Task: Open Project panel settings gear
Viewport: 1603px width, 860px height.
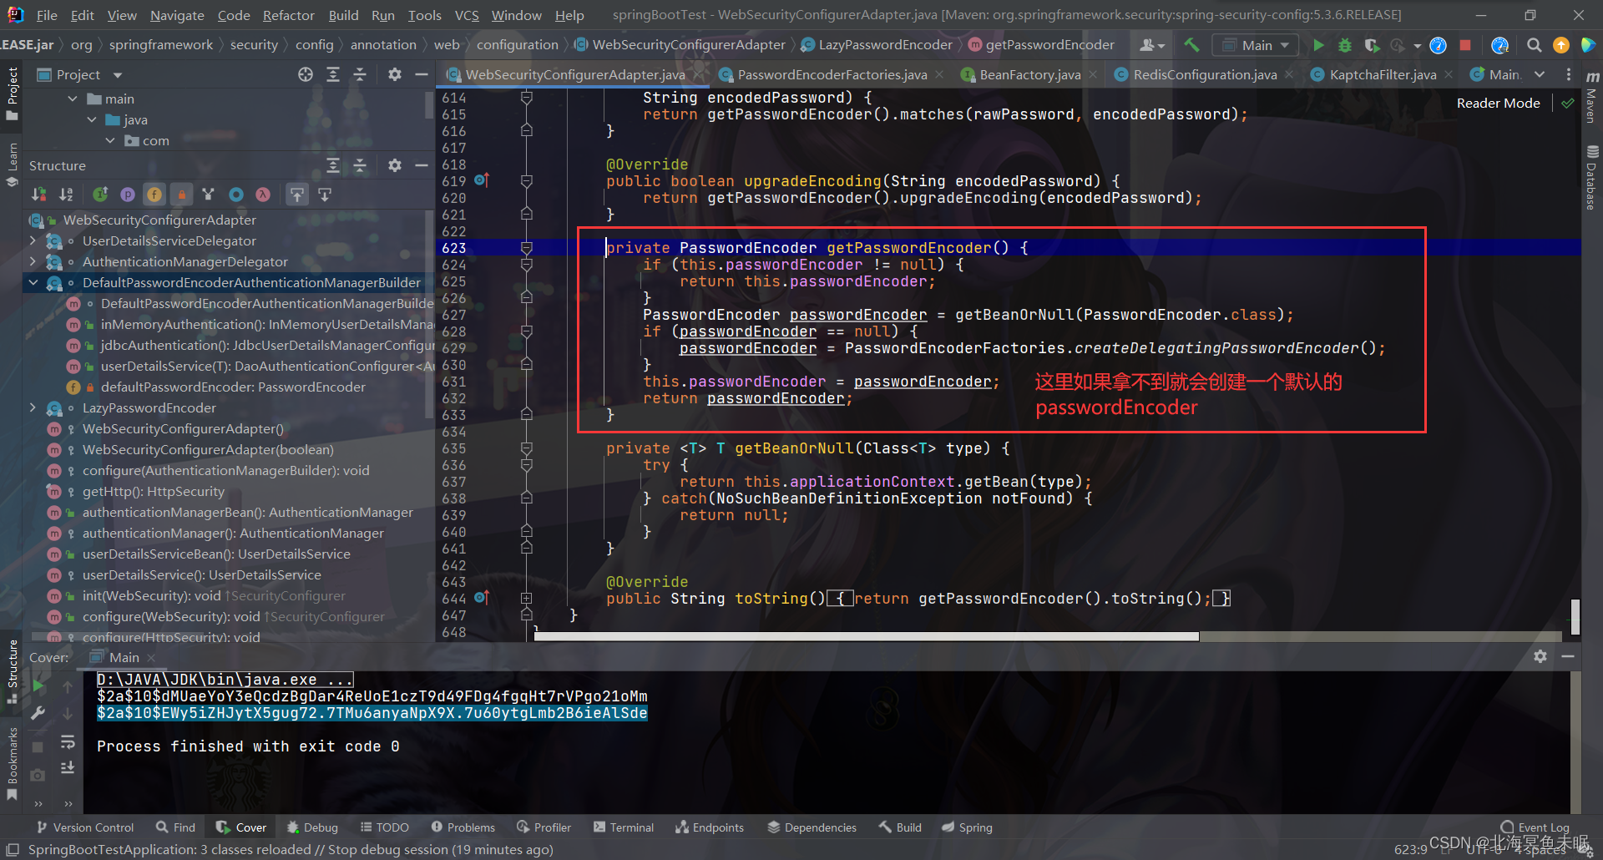Action: point(394,74)
